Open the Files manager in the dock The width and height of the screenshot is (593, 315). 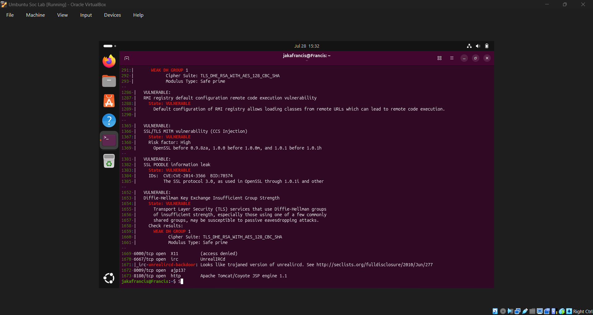tap(109, 81)
